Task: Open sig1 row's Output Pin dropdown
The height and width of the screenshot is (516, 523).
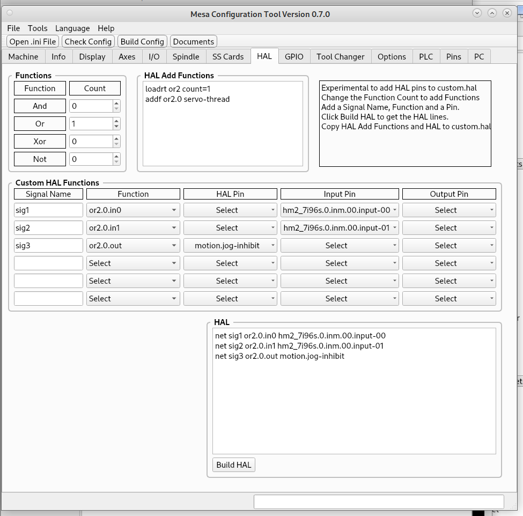Action: 449,210
